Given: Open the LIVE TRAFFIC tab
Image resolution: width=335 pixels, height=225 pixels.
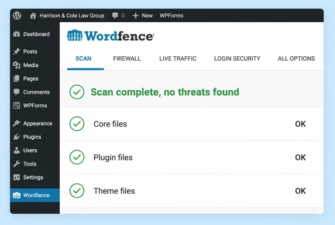Looking at the screenshot, I should pos(178,58).
